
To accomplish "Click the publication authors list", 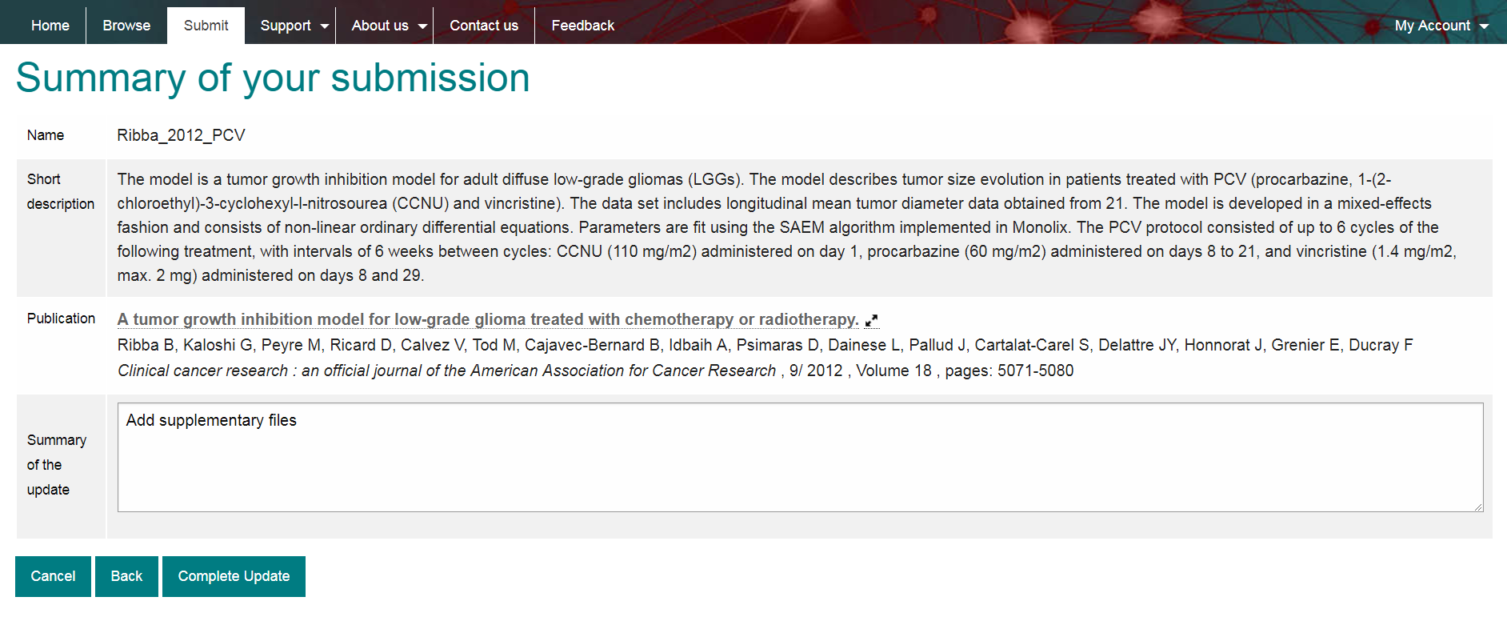I will coord(765,345).
